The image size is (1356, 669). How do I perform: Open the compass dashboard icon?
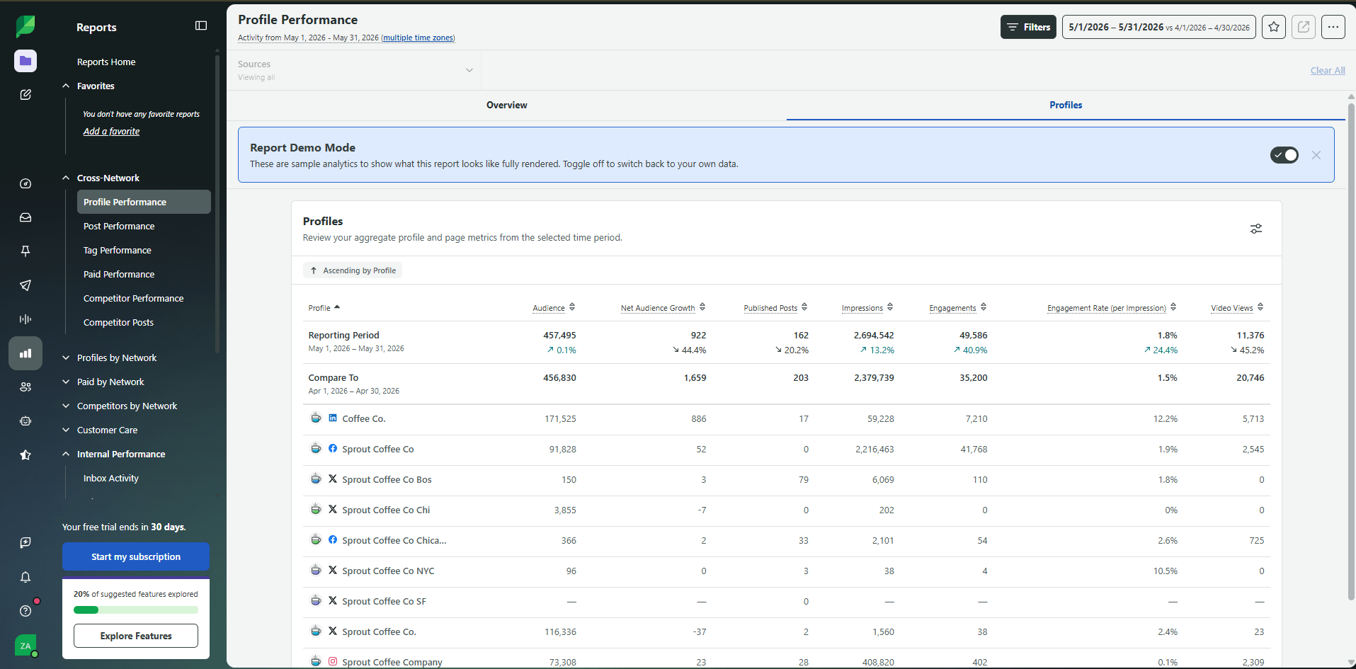coord(25,183)
